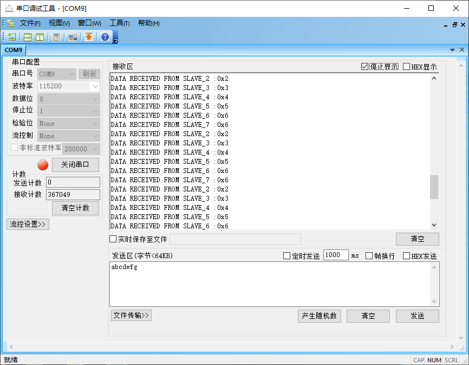Select the COM9 tab
This screenshot has width=469, height=365.
click(x=14, y=49)
